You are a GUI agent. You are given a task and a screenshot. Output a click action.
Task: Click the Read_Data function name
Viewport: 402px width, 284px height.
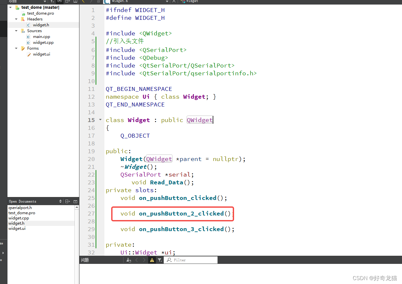pyautogui.click(x=167, y=182)
